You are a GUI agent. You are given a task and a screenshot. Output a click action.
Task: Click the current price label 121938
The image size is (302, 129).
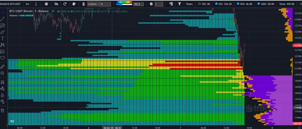click(297, 46)
